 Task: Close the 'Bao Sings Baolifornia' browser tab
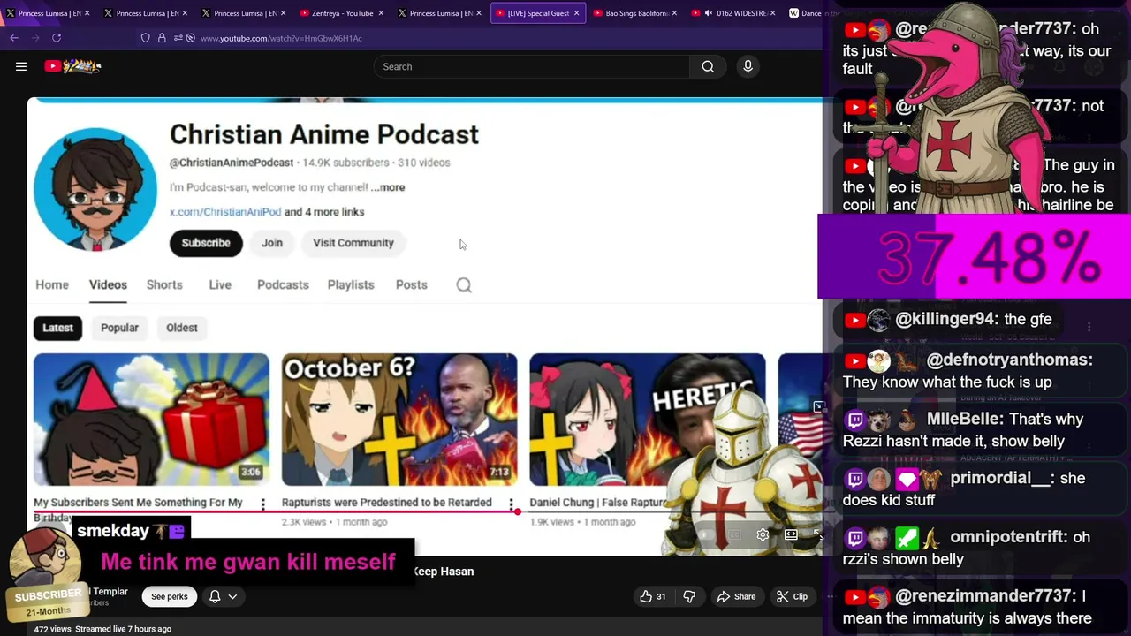(x=674, y=13)
